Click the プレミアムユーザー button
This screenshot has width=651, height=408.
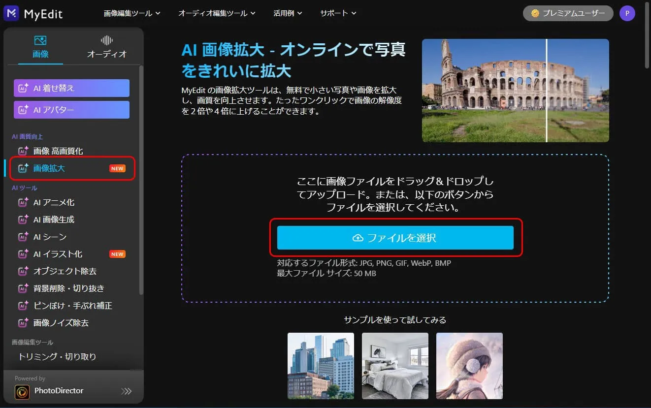click(x=568, y=13)
